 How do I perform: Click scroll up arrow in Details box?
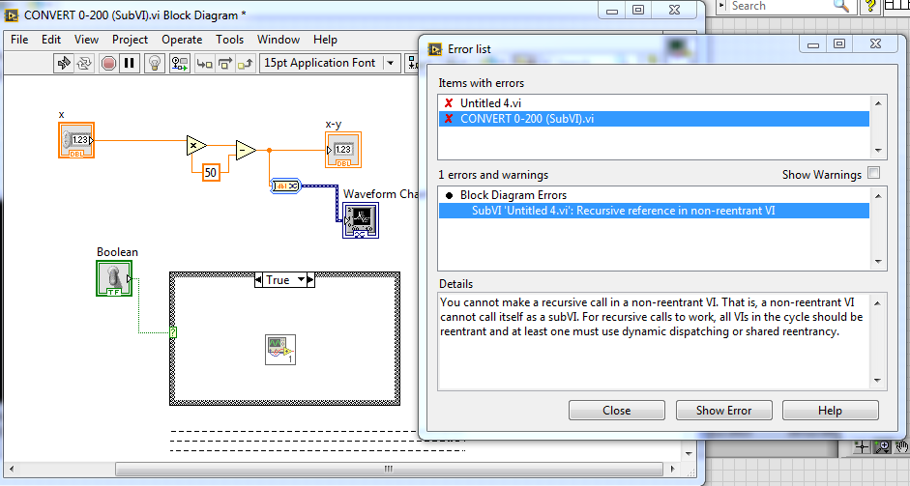877,302
